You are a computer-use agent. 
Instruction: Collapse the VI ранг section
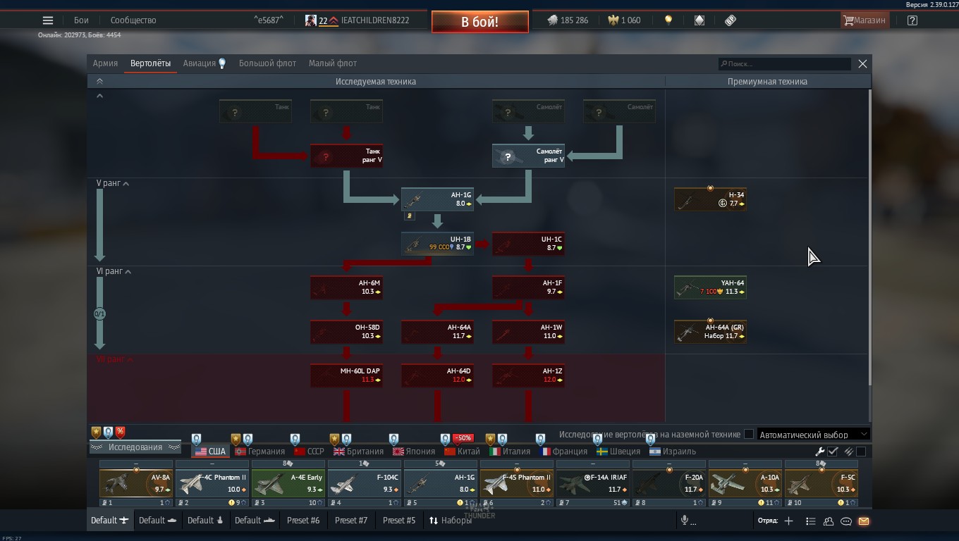114,271
